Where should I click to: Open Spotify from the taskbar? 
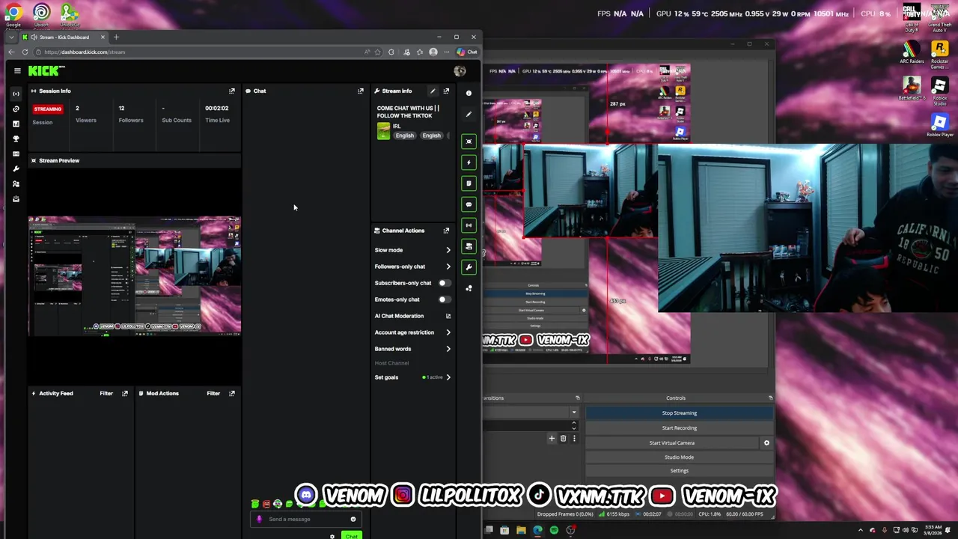(x=554, y=530)
